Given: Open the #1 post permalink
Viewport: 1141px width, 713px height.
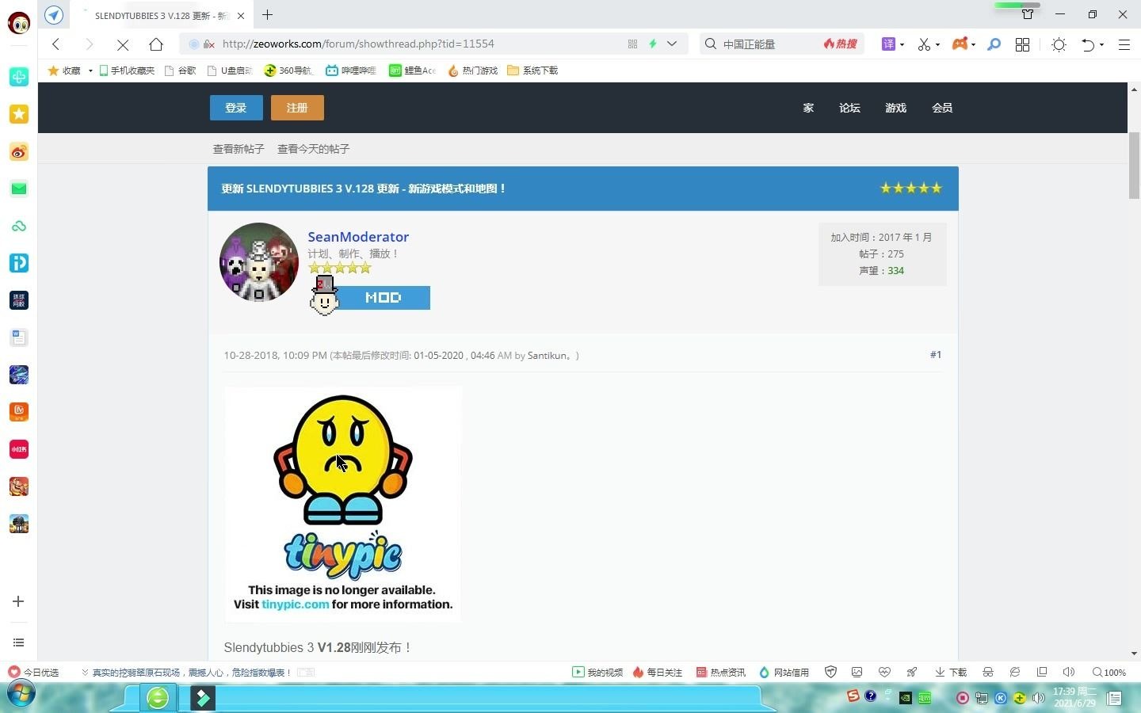Looking at the screenshot, I should (936, 354).
